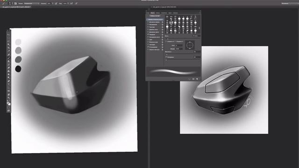This screenshot has width=299, height=168.
Task: Select the Dodge tool
Action: (x=8, y=77)
